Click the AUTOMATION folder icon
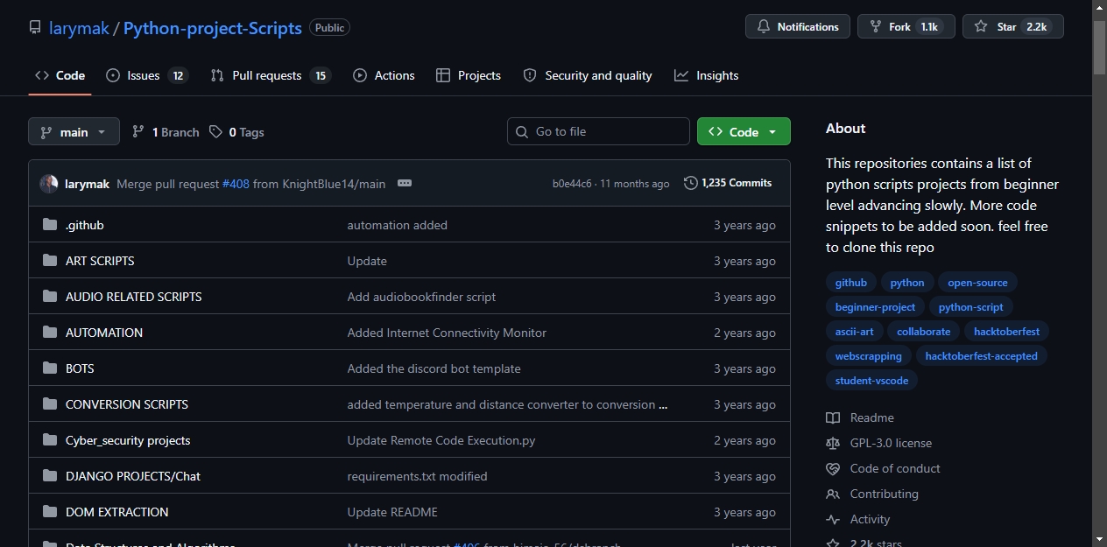 point(49,333)
